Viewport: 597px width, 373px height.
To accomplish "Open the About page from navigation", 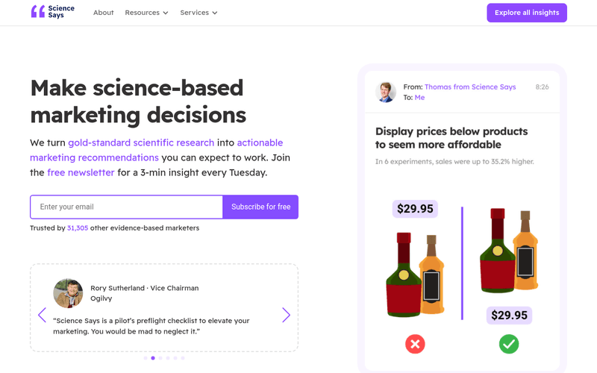I will [x=104, y=13].
